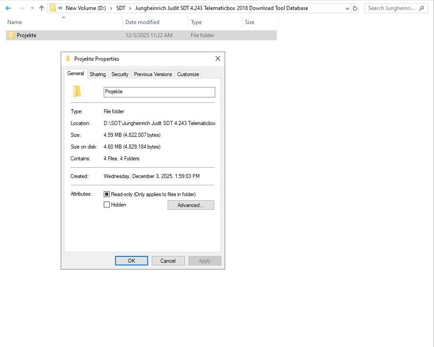
Task: Go back using the Back arrow
Action: 8,8
